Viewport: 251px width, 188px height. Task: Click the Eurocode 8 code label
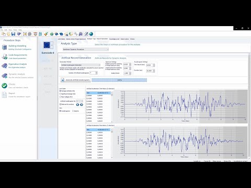click(48, 53)
